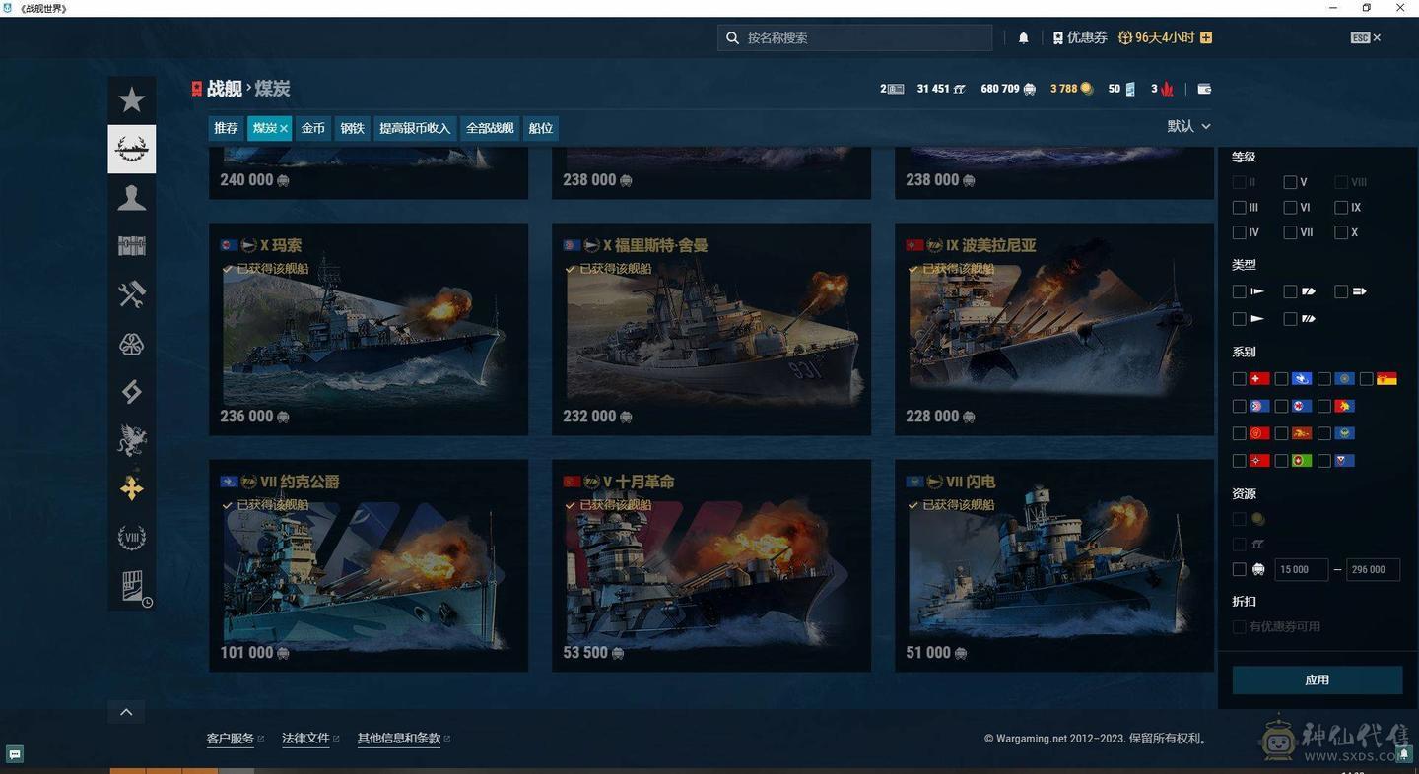
Task: Click the search magnifier icon
Action: (x=732, y=37)
